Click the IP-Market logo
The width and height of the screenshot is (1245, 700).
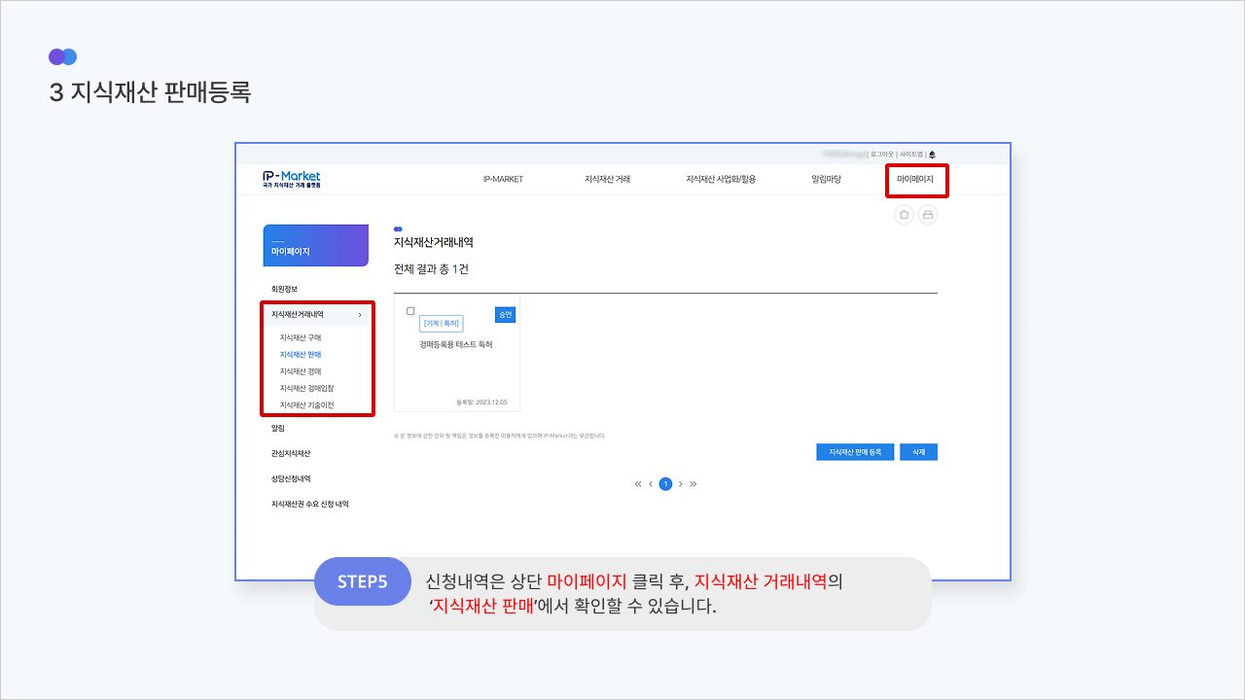coord(291,179)
